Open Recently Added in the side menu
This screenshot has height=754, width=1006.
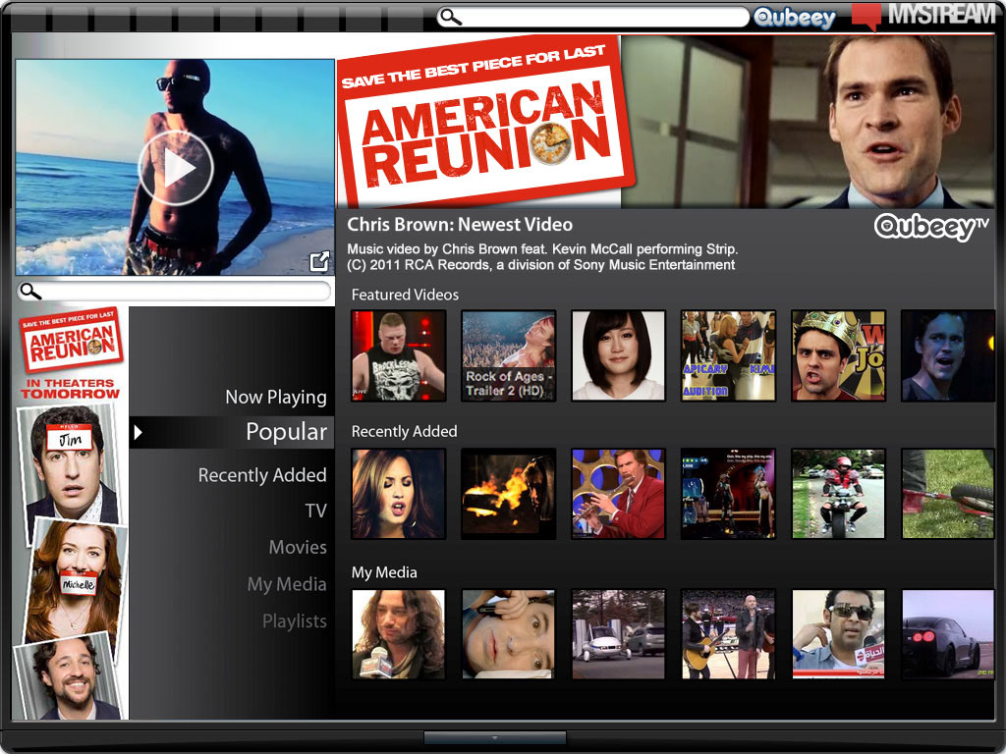(262, 475)
